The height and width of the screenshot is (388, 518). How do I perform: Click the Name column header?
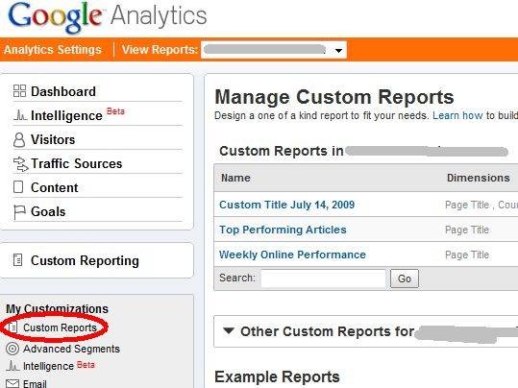coord(235,178)
